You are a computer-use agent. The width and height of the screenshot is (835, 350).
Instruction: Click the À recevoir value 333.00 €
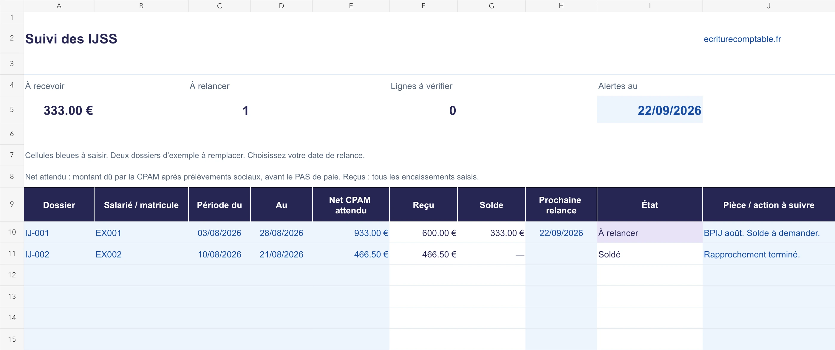point(68,111)
